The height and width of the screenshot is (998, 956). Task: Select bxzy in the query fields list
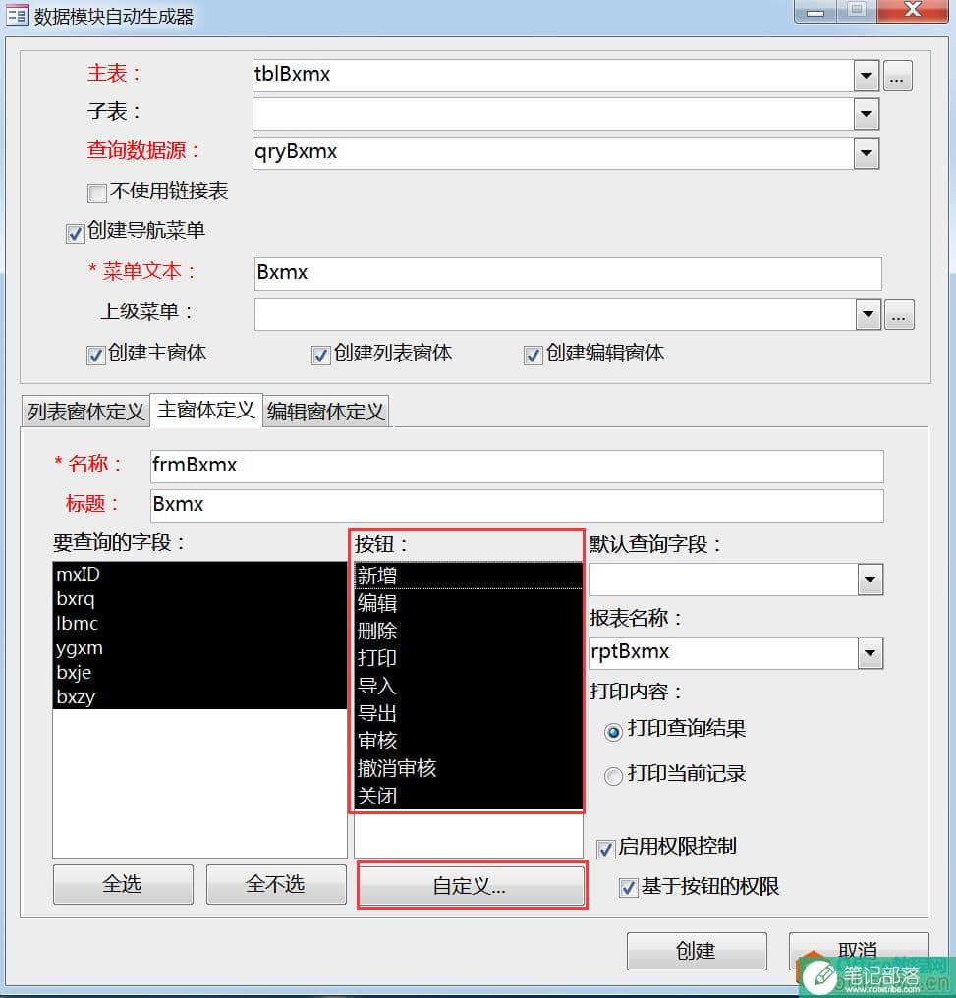pyautogui.click(x=199, y=697)
